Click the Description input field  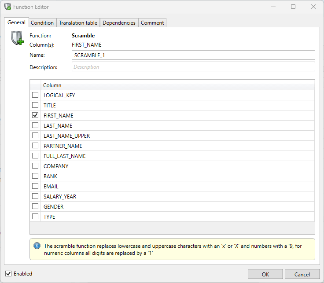pyautogui.click(x=193, y=67)
